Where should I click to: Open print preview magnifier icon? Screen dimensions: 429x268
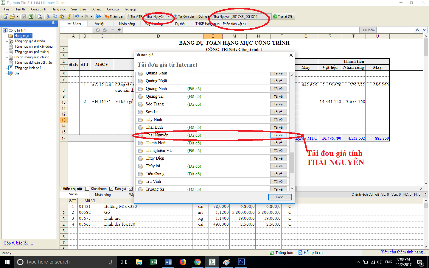pos(39,17)
